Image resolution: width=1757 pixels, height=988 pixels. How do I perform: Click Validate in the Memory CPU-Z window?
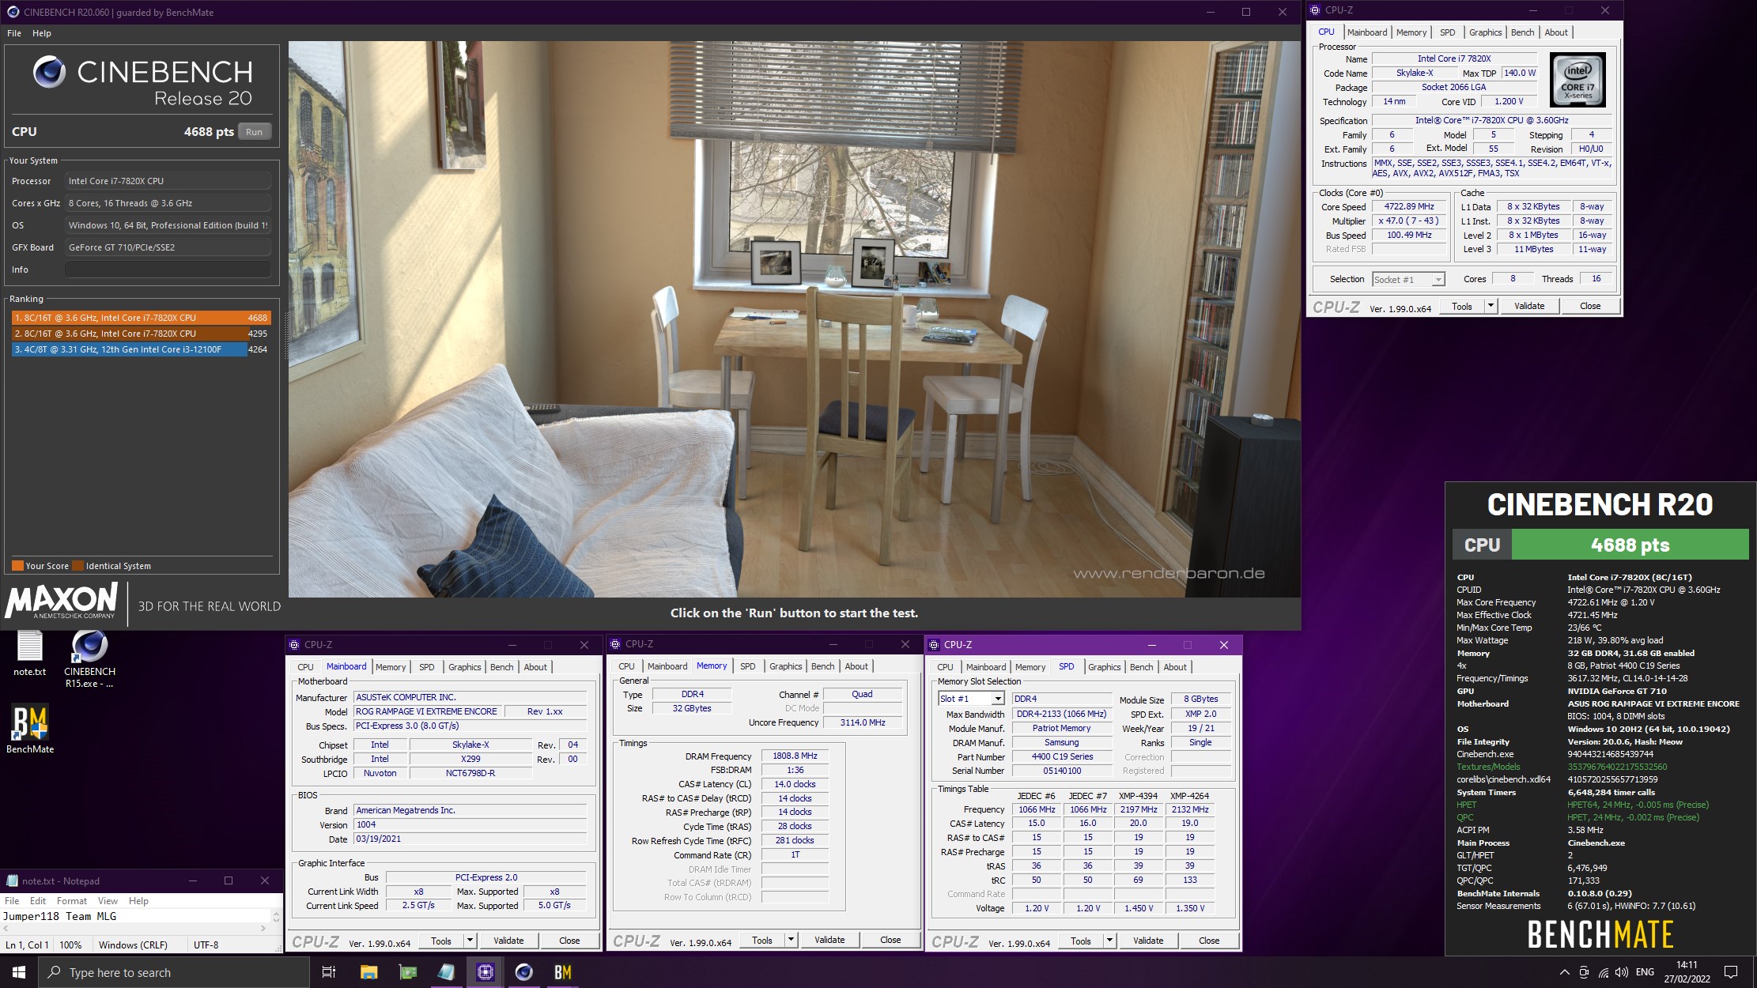point(829,940)
